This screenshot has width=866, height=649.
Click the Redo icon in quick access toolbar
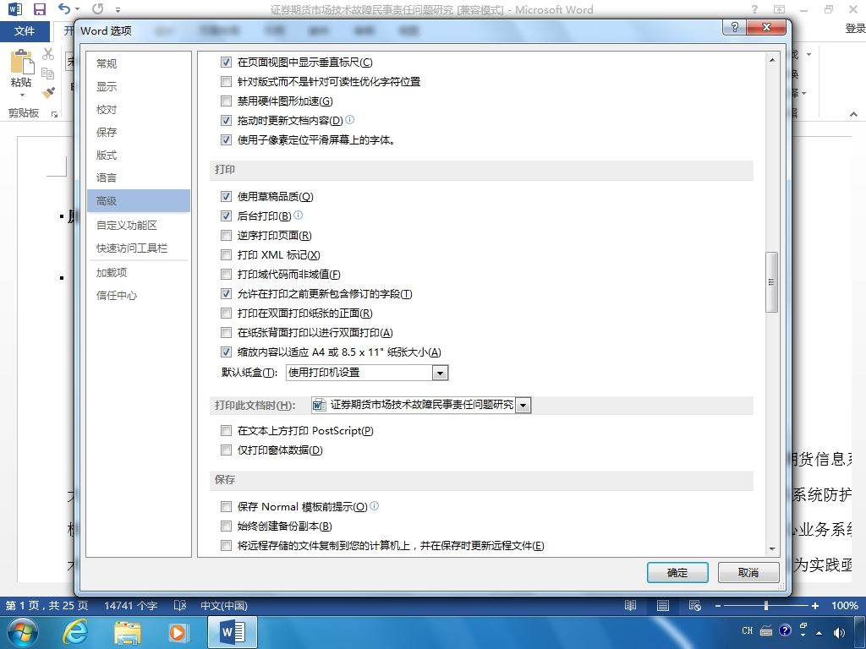[x=98, y=8]
